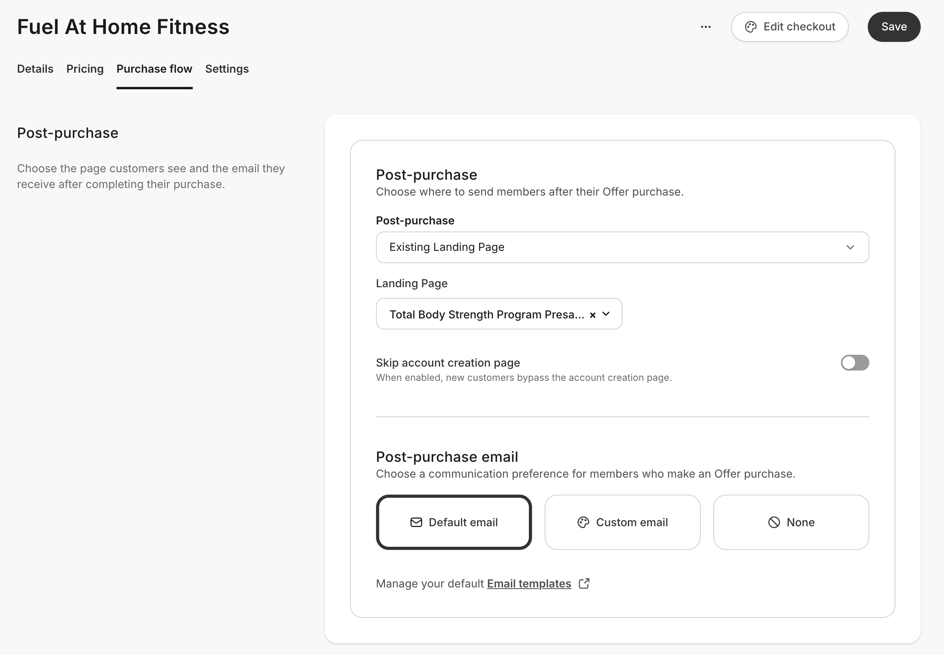
Task: Select the Default email option
Action: pos(454,522)
